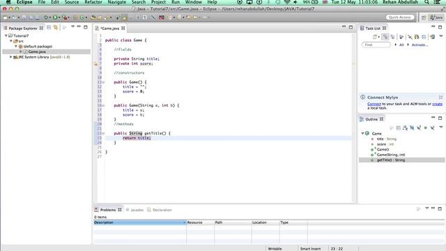Open the Run button dropdown arrow
This screenshot has width=446, height=251.
pyautogui.click(x=59, y=17)
